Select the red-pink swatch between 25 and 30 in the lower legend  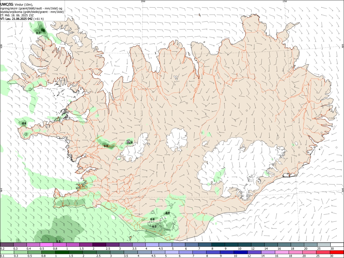(323, 252)
